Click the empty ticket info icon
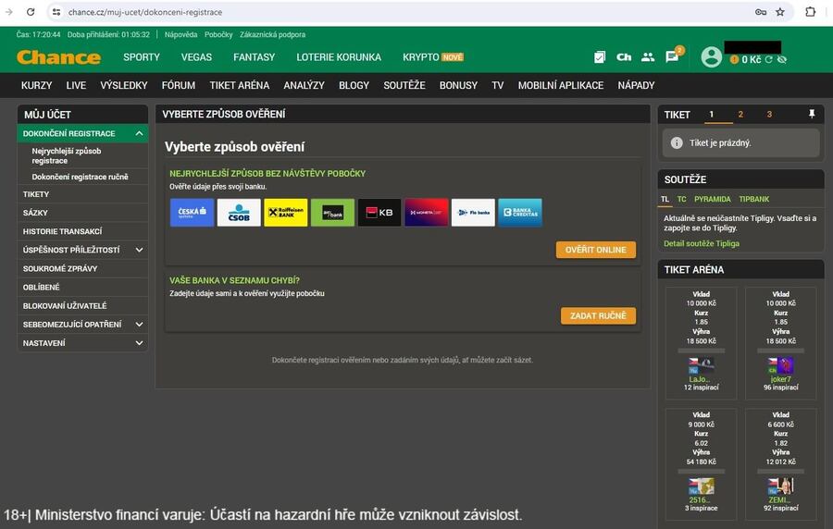This screenshot has width=833, height=529. [x=677, y=142]
